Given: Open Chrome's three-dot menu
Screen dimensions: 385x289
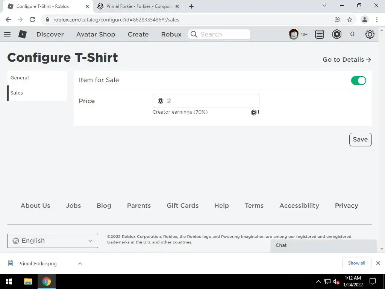Looking at the screenshot, I should pos(377,20).
